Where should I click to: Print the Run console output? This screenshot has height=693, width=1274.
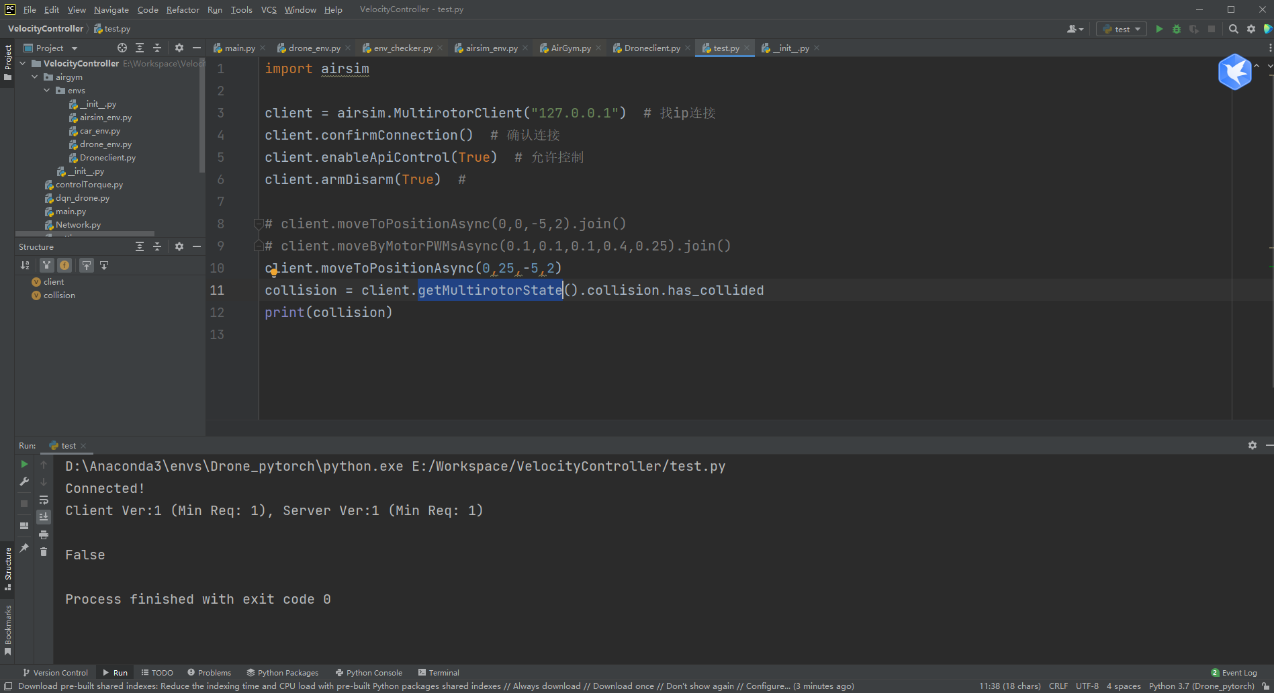pos(44,535)
